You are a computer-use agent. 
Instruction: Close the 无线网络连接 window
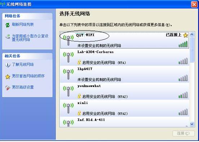pos(194,5)
